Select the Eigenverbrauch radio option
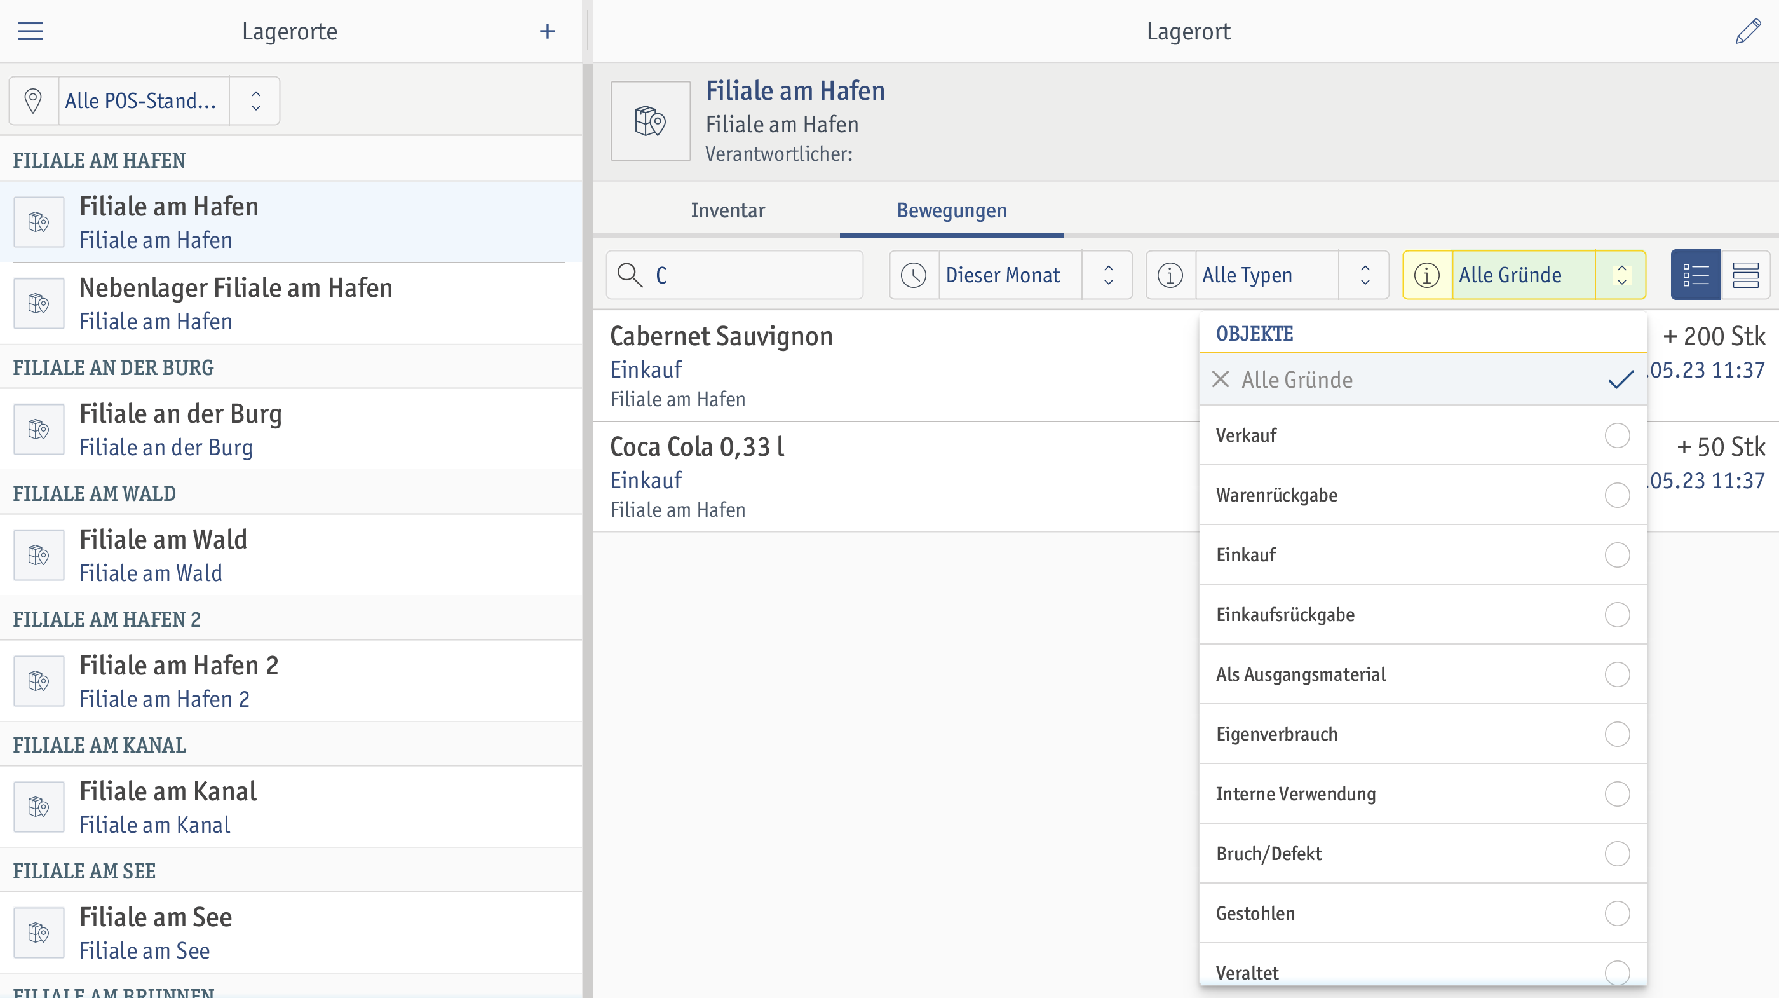The width and height of the screenshot is (1779, 998). [x=1617, y=734]
